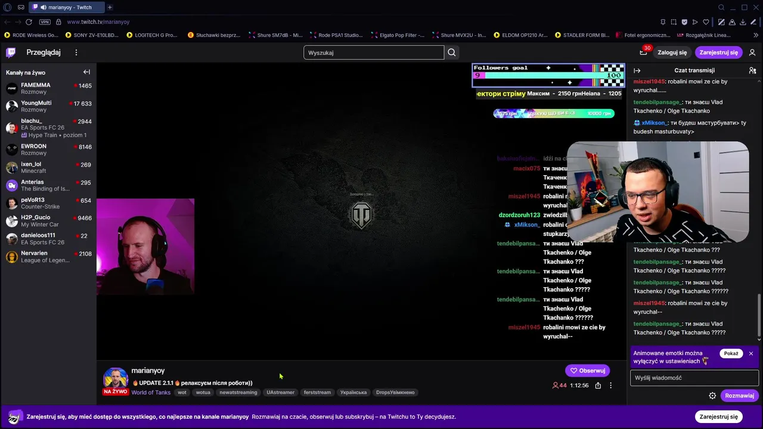This screenshot has width=763, height=429.
Task: Open peVoR13 Counter-Strike channel
Action: [48, 203]
